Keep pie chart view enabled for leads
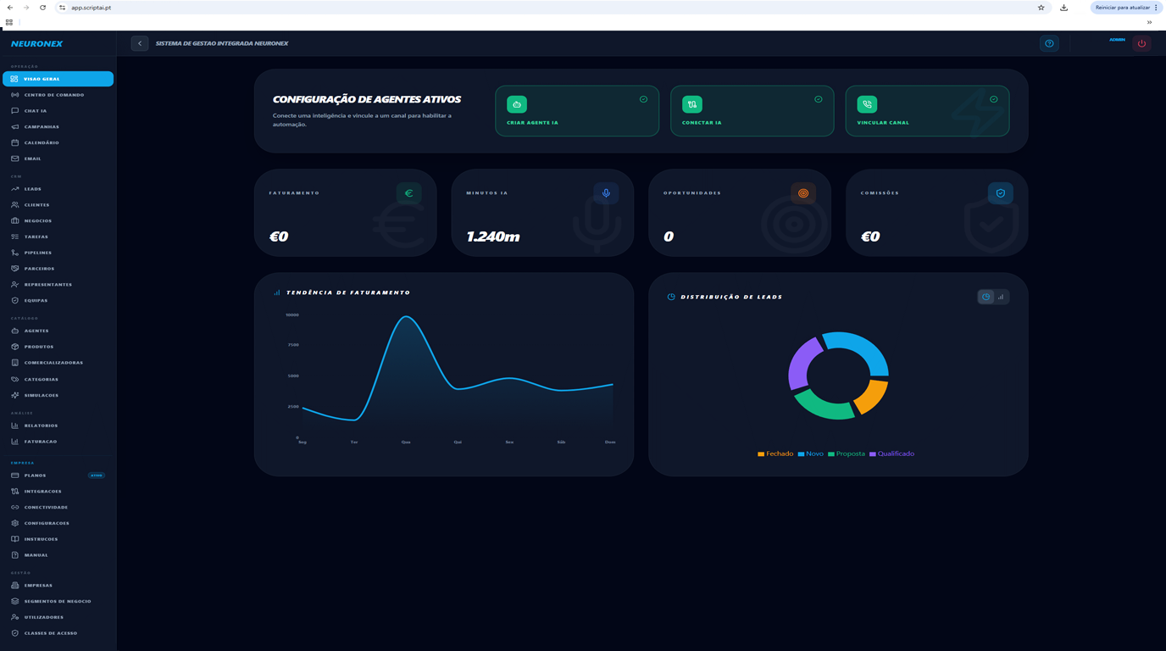Image resolution: width=1166 pixels, height=651 pixels. click(985, 296)
